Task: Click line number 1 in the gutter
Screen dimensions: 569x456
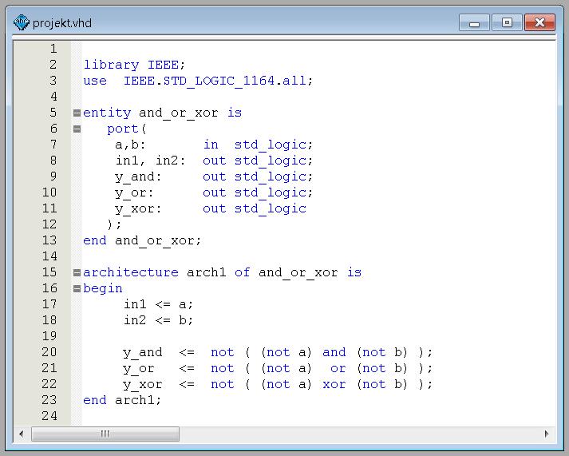Action: click(53, 49)
